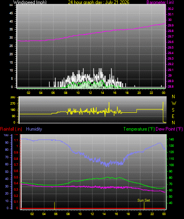Click the "W" compass letter beside wind direction graph

pyautogui.click(x=174, y=103)
